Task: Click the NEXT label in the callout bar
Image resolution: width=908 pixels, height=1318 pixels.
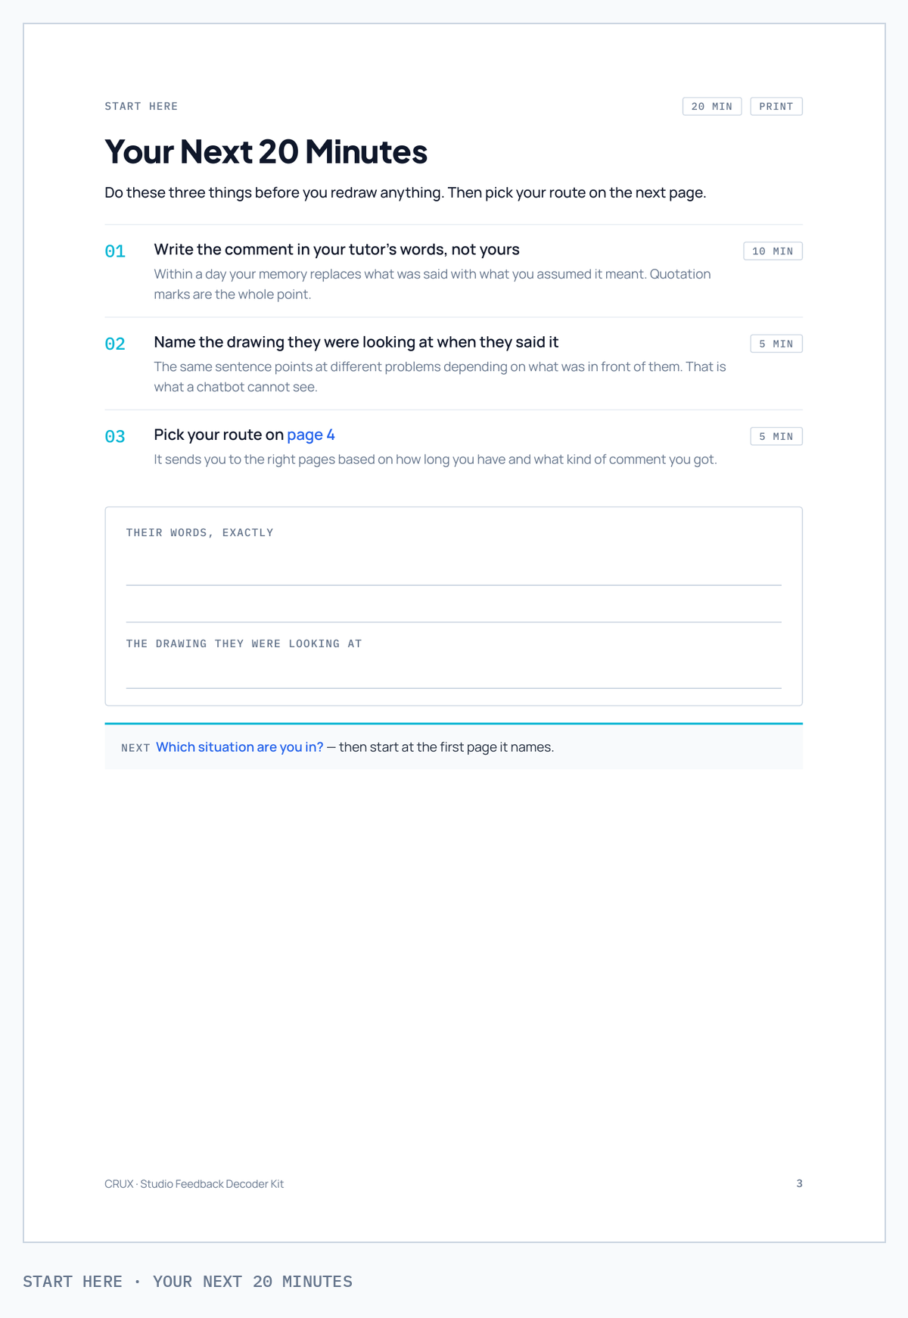Action: (135, 748)
